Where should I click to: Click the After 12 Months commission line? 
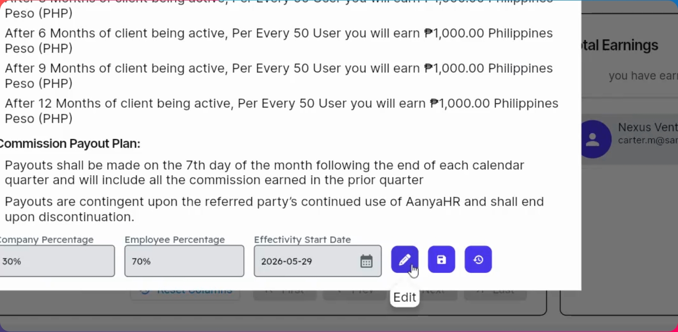pyautogui.click(x=282, y=111)
